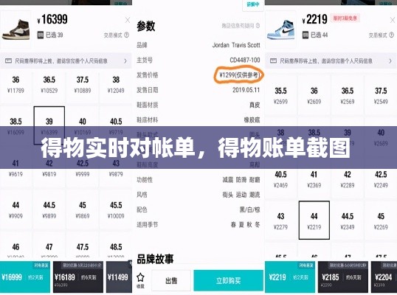Close the blue Jordan size panel
This screenshot has width=397, height=295.
[393, 20]
